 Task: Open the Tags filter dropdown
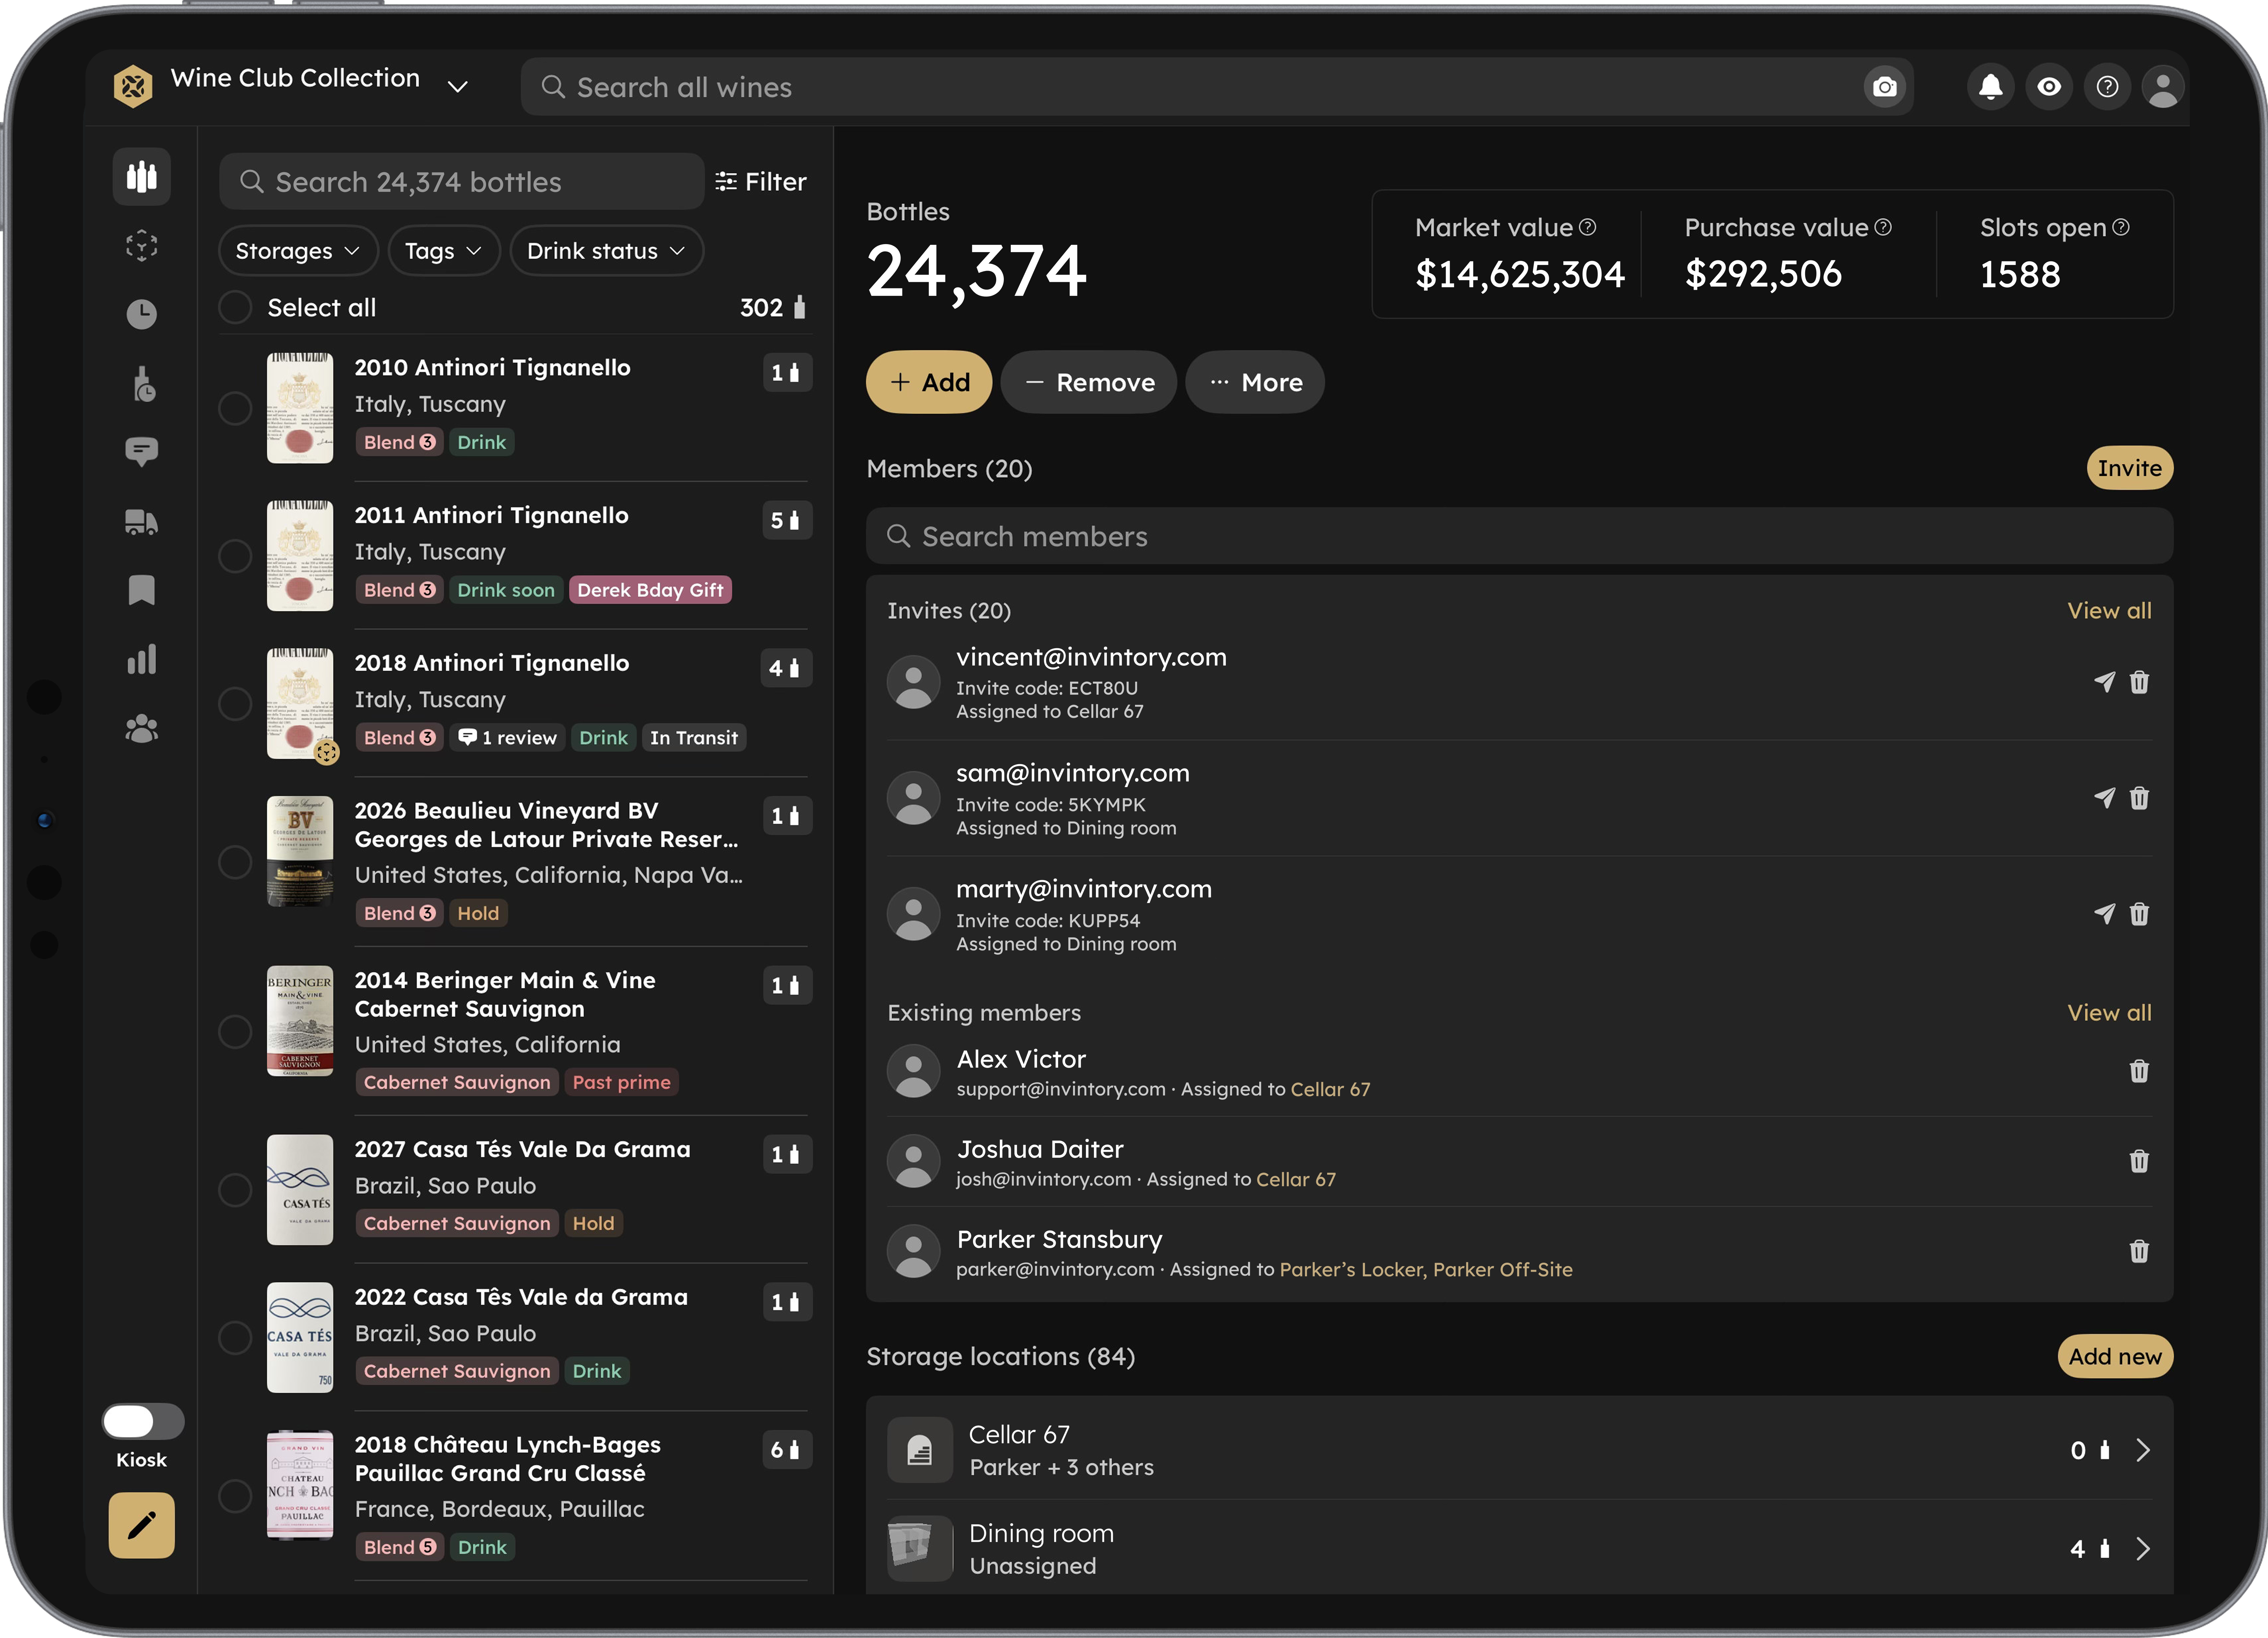coord(444,251)
